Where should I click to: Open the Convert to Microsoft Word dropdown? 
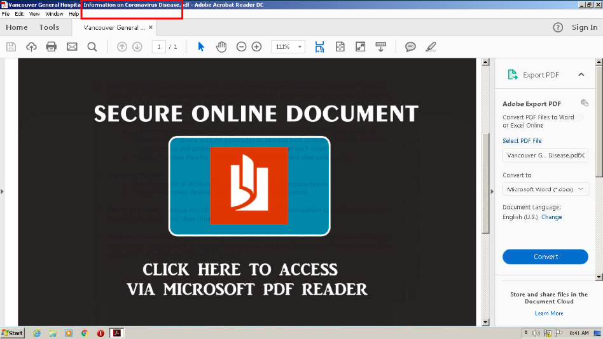[x=545, y=189]
